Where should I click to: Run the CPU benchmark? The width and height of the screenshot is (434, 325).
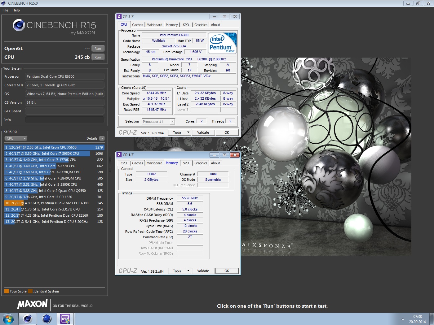point(98,57)
